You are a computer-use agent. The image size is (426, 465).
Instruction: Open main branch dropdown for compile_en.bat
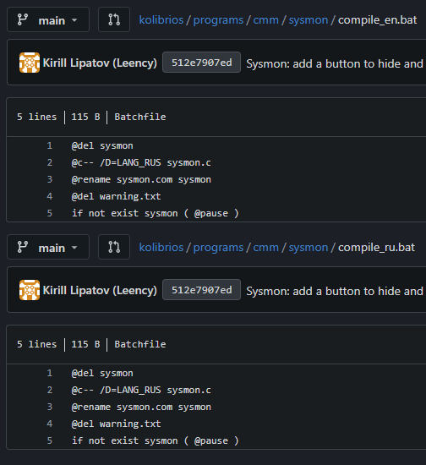(48, 20)
